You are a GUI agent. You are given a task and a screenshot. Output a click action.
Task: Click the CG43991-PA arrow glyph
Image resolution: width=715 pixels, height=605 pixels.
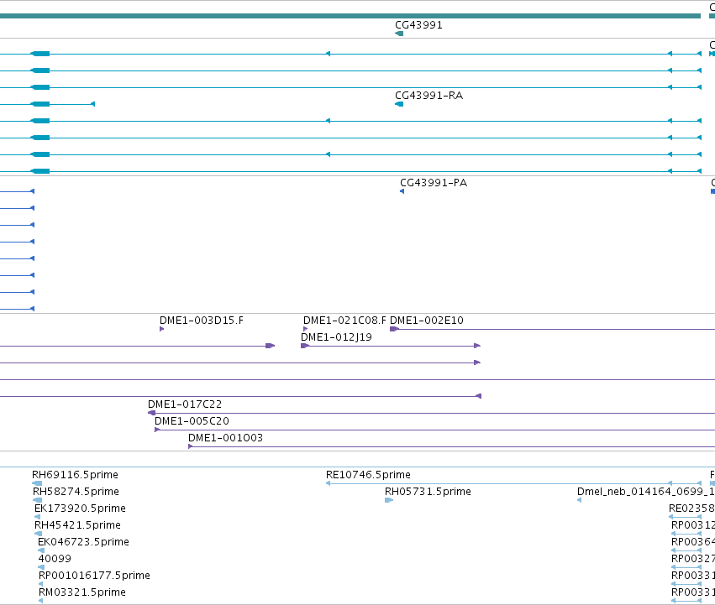pyautogui.click(x=402, y=191)
